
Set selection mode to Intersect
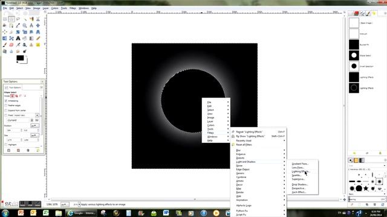point(25,96)
